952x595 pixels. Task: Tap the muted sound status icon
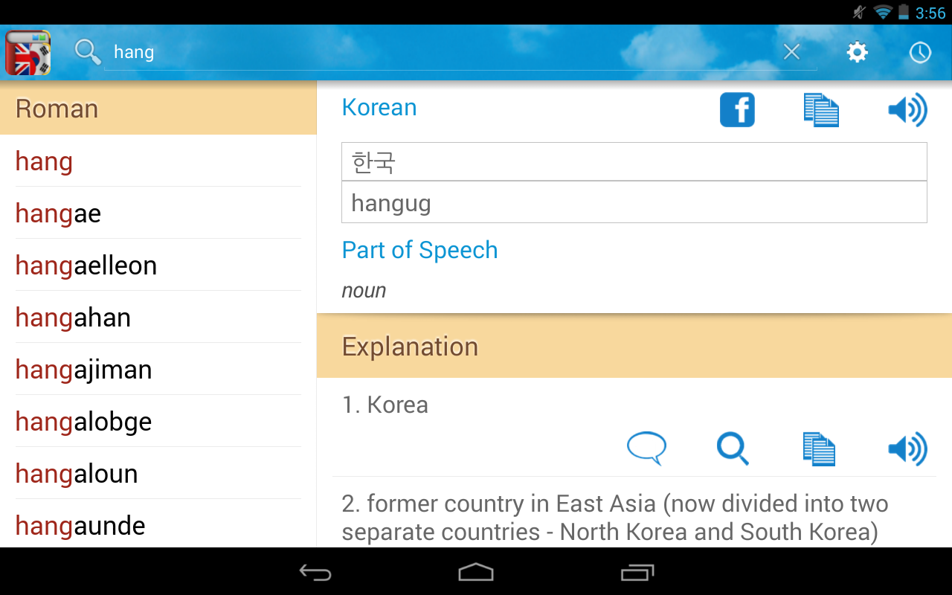coord(860,12)
